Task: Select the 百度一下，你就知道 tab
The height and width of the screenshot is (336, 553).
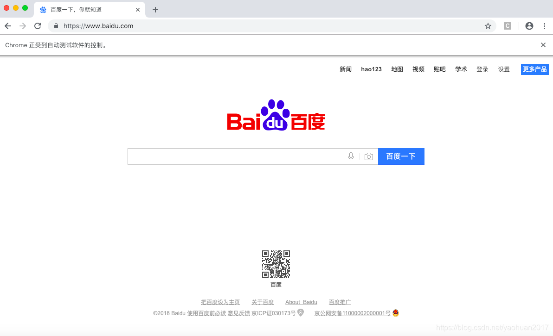Action: (90, 10)
